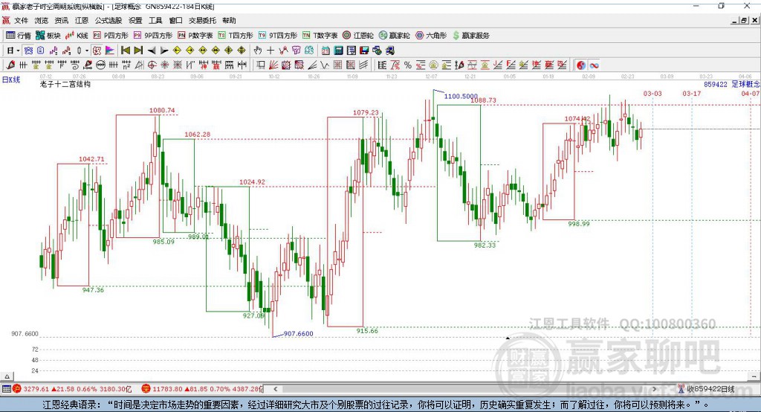Select the red target circle tool
This screenshot has height=412, width=761.
pyautogui.click(x=152, y=65)
